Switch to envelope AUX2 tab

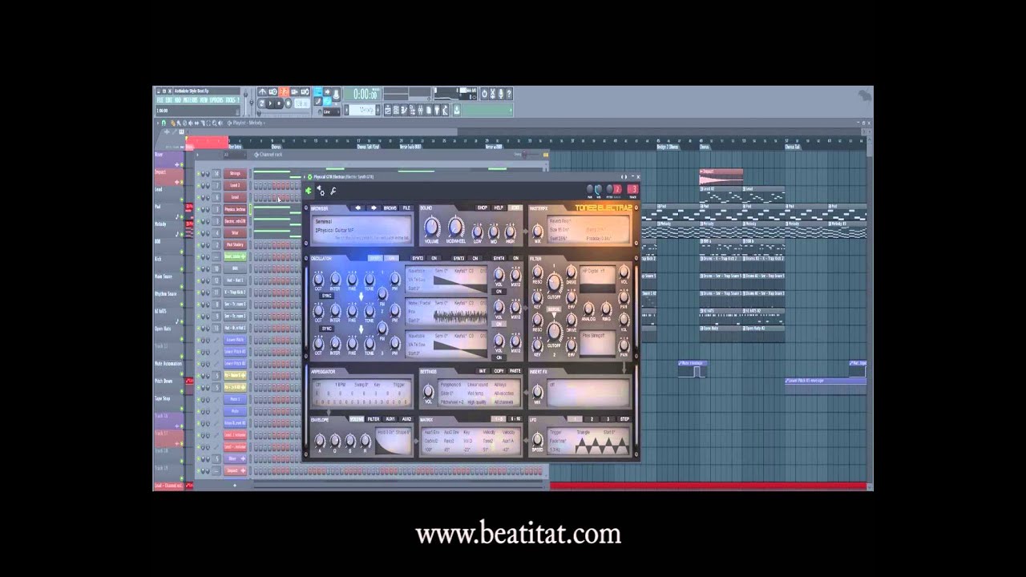tap(406, 418)
